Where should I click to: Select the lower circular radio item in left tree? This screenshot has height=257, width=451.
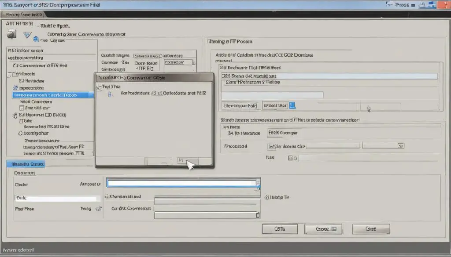coord(20,134)
